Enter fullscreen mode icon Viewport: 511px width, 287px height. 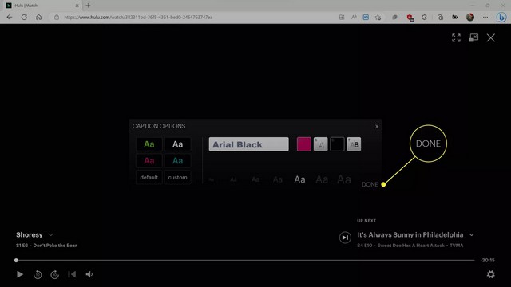[x=456, y=37]
